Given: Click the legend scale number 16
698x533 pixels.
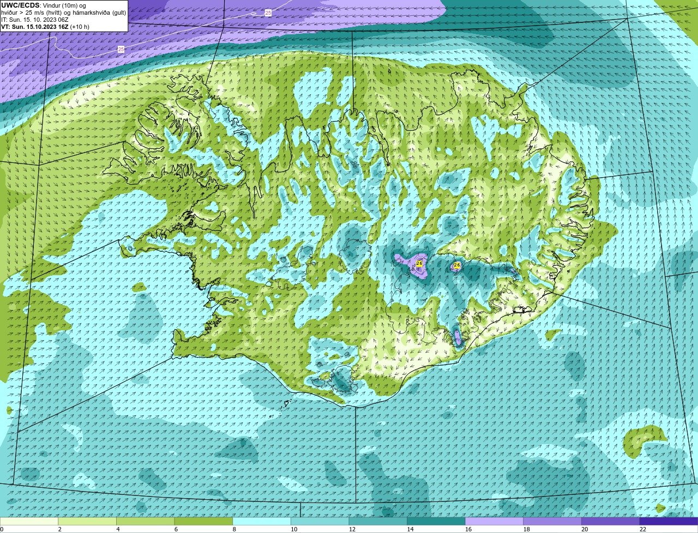Looking at the screenshot, I should tap(468, 529).
